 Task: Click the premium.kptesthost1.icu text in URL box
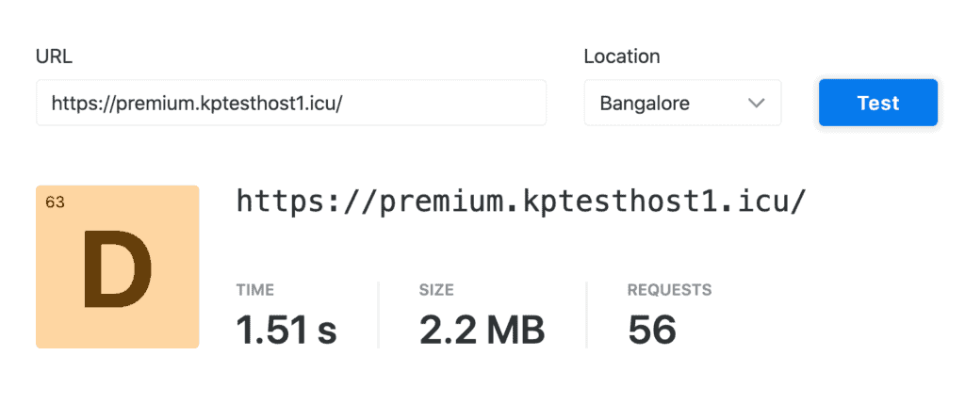point(226,103)
